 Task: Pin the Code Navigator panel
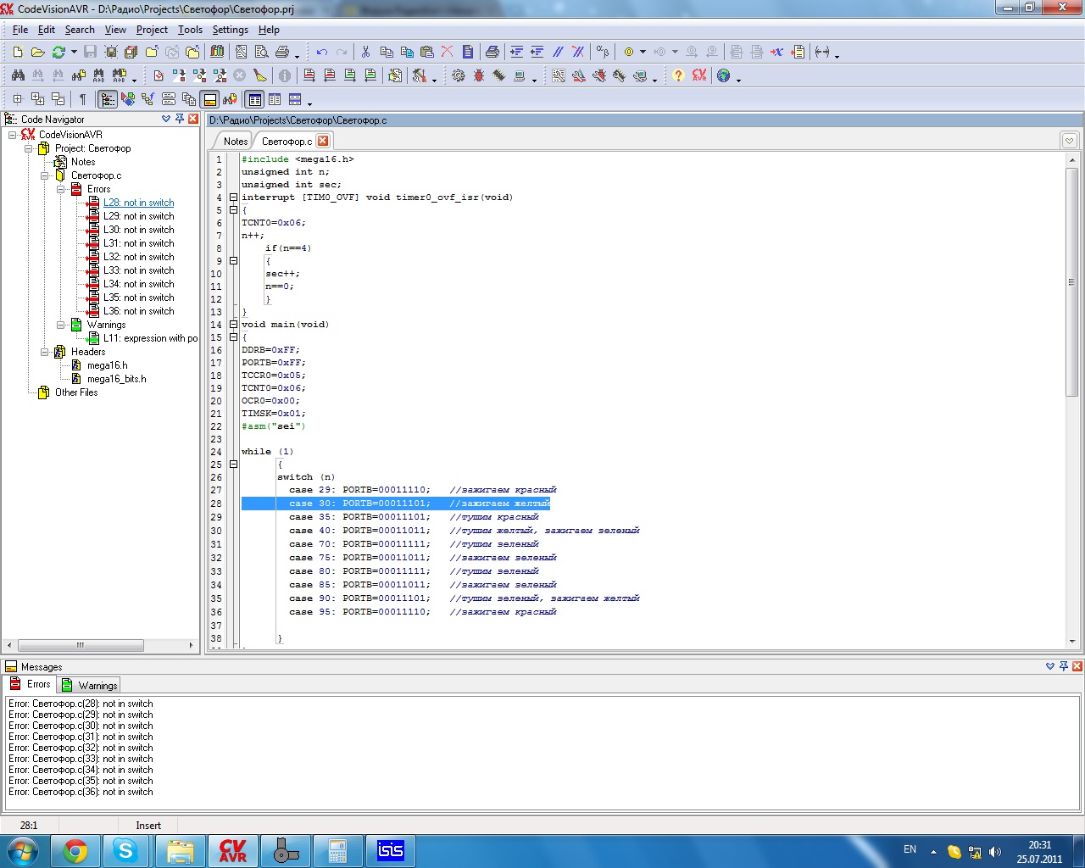pyautogui.click(x=180, y=120)
